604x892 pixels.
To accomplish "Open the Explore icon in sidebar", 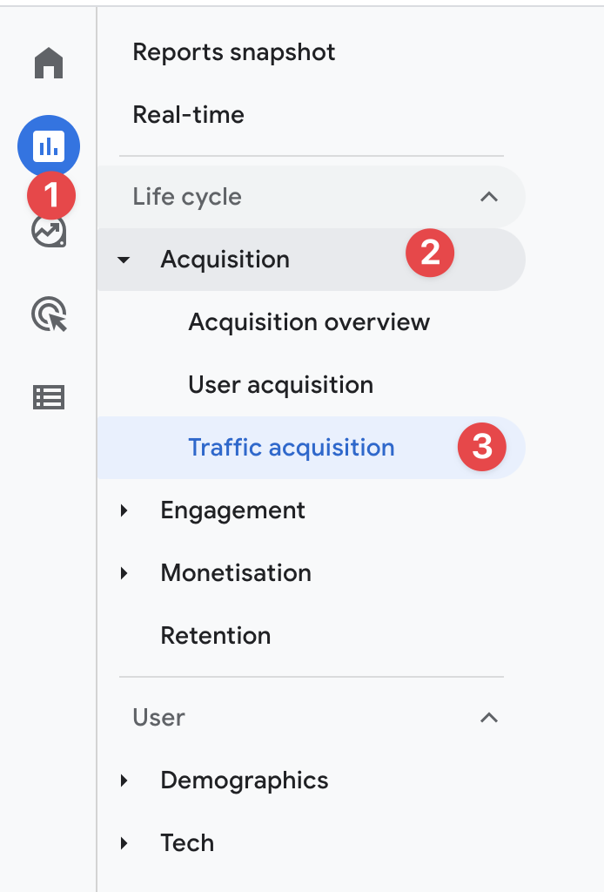I will (x=49, y=232).
